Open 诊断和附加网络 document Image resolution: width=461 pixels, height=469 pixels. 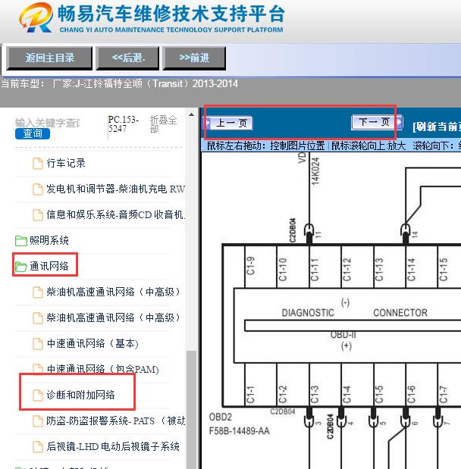(80, 395)
